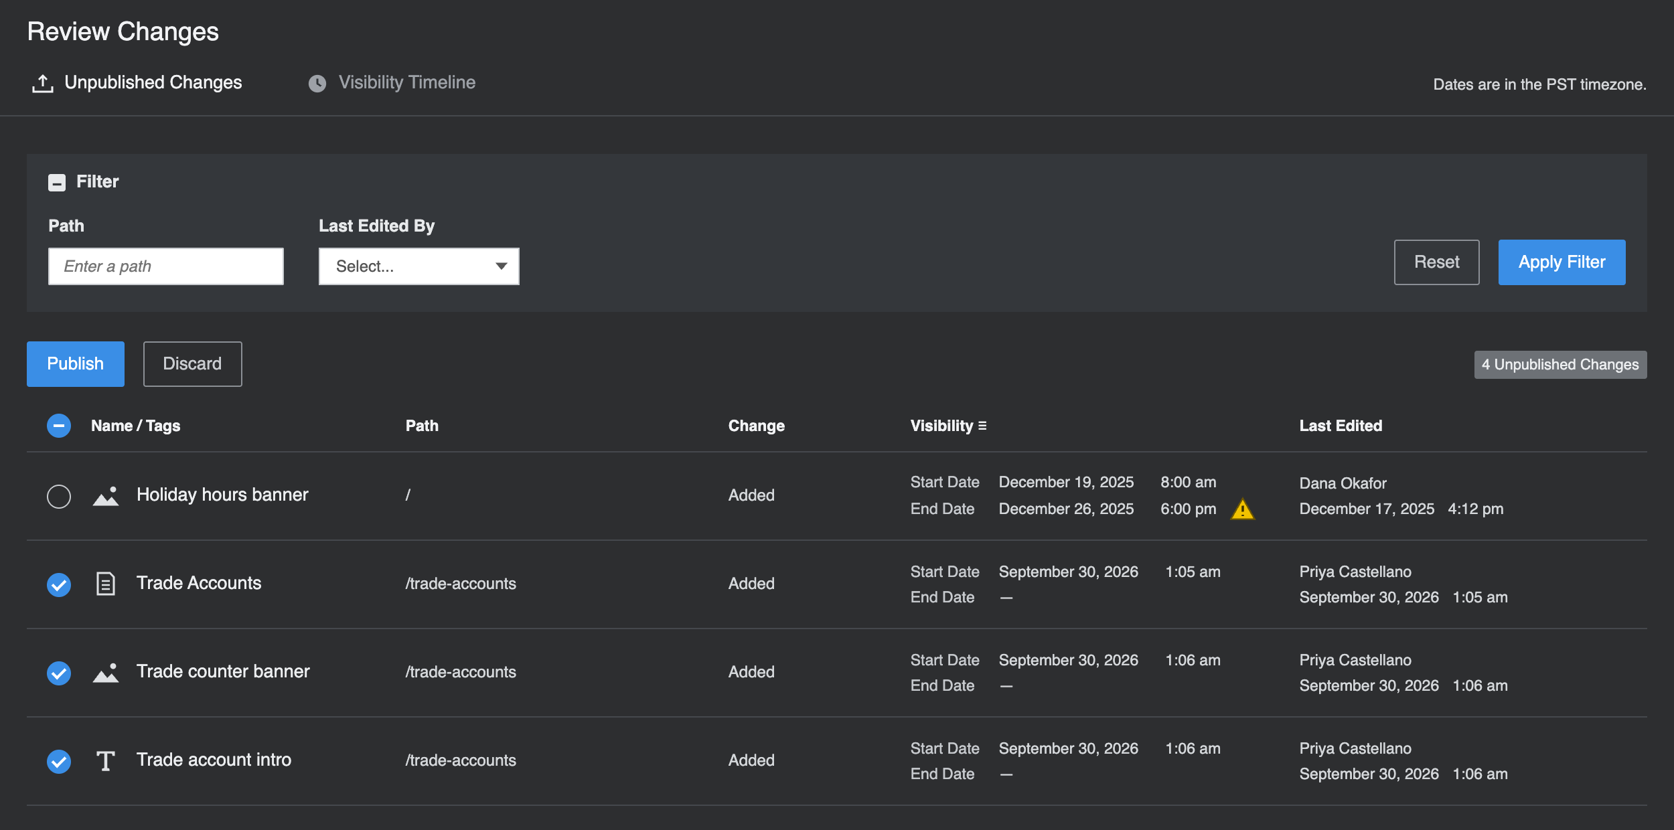The height and width of the screenshot is (830, 1674).
Task: Click the Last Edited column header
Action: pos(1341,426)
